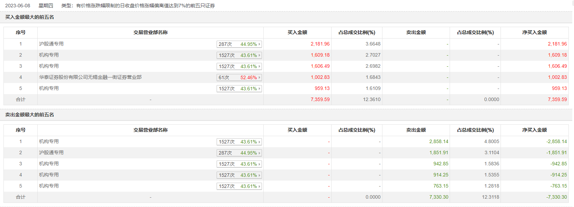This screenshot has width=574, height=207.
Task: Click 沪股通专用 in the buy table
Action: pyautogui.click(x=51, y=44)
